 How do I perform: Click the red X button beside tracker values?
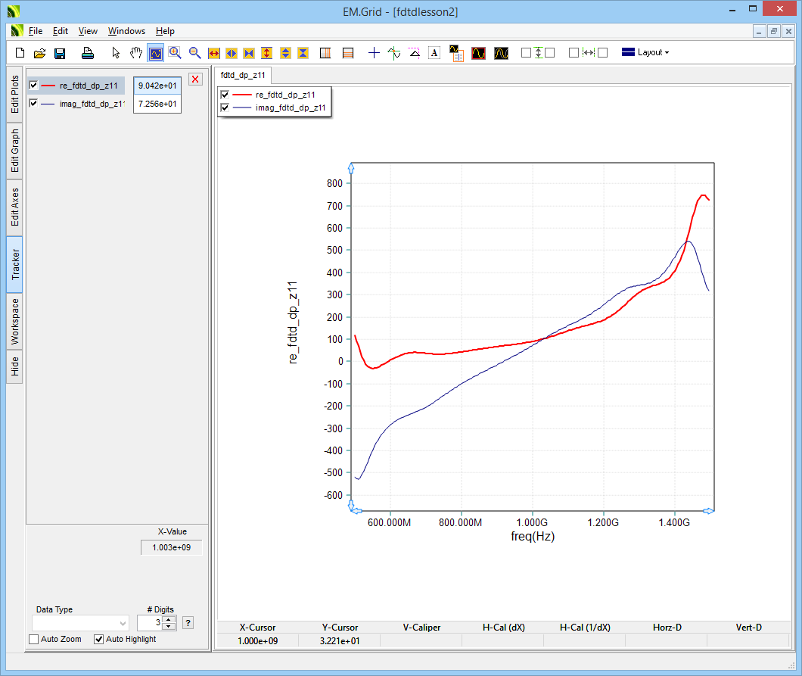pos(195,79)
